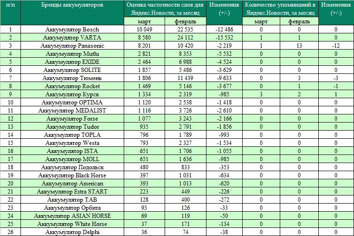Select the 'Аккумулятор White Horse' cell
The image size is (354, 236).
(x=72, y=224)
